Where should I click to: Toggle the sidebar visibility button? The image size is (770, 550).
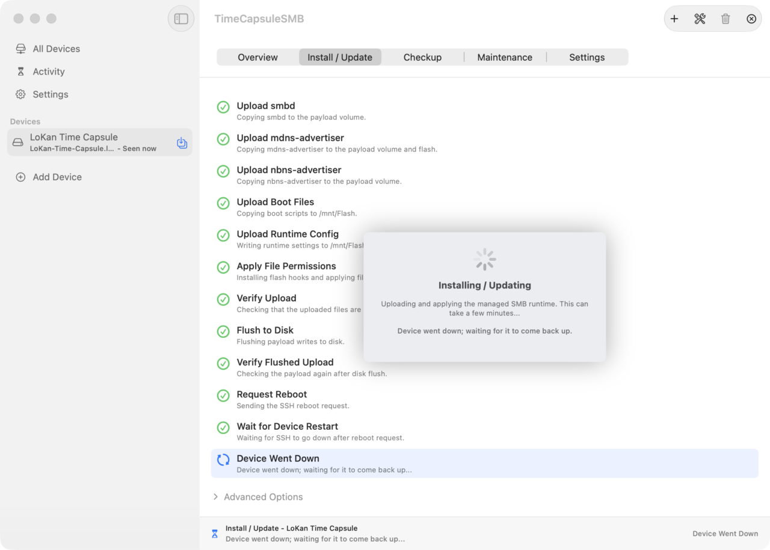click(x=181, y=19)
